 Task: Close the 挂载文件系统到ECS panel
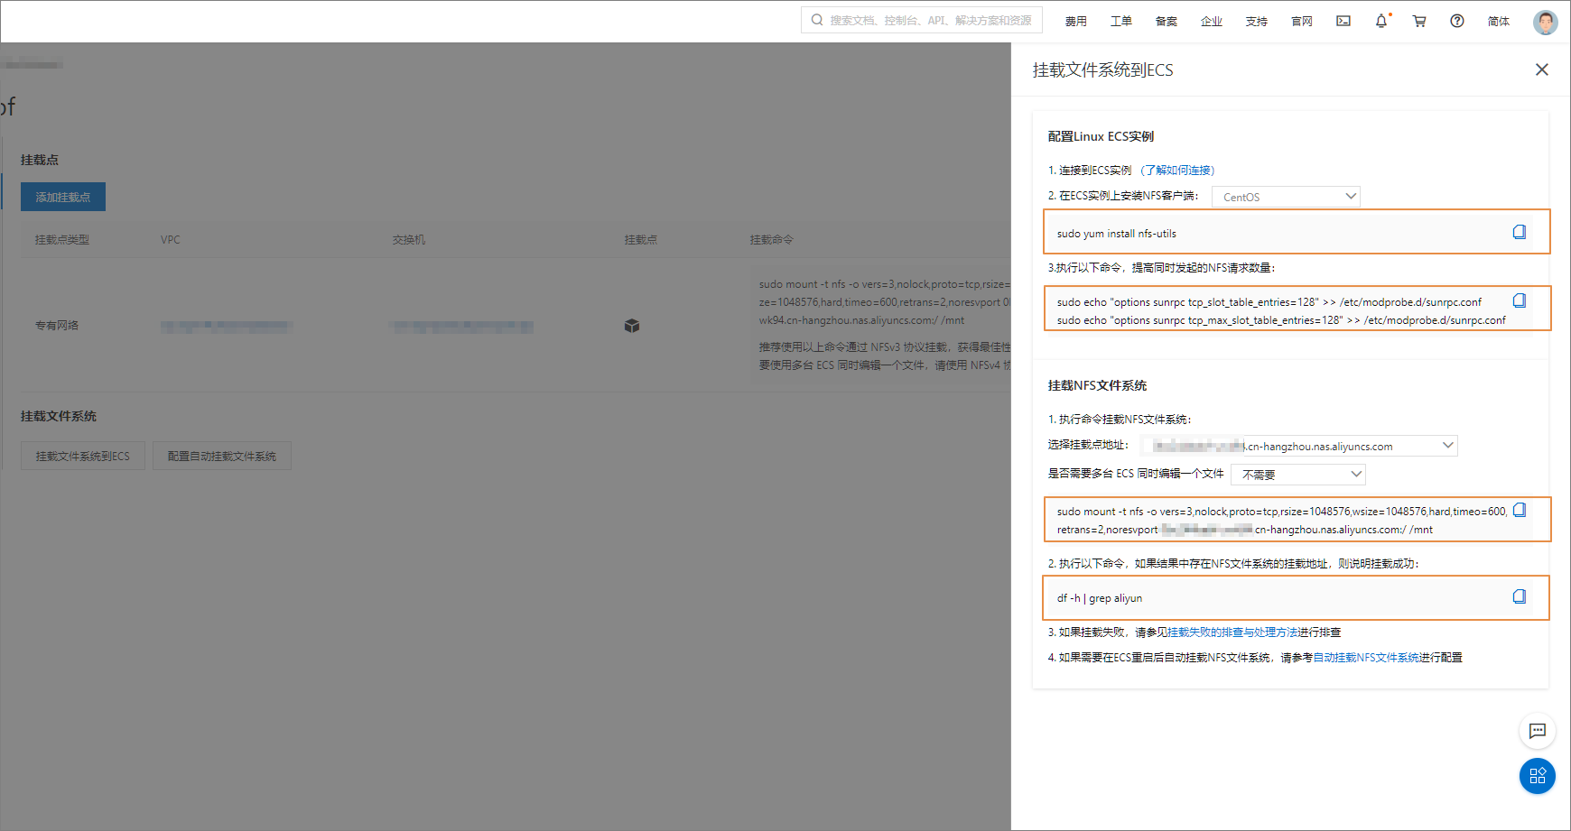tap(1541, 69)
